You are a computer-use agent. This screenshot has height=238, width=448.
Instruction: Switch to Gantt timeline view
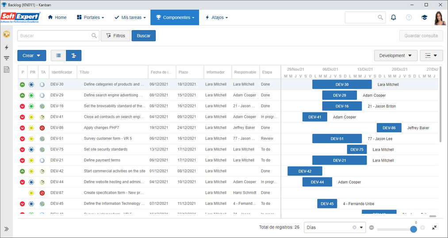(74, 55)
